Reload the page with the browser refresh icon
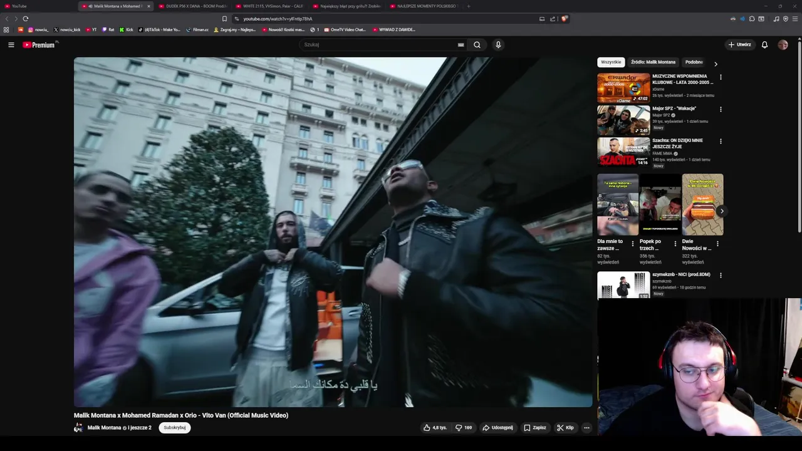Image resolution: width=802 pixels, height=451 pixels. point(26,19)
